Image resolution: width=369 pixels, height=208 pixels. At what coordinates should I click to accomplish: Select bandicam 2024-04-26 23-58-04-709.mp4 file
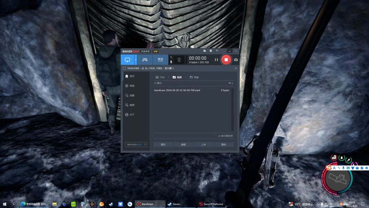coord(177,90)
